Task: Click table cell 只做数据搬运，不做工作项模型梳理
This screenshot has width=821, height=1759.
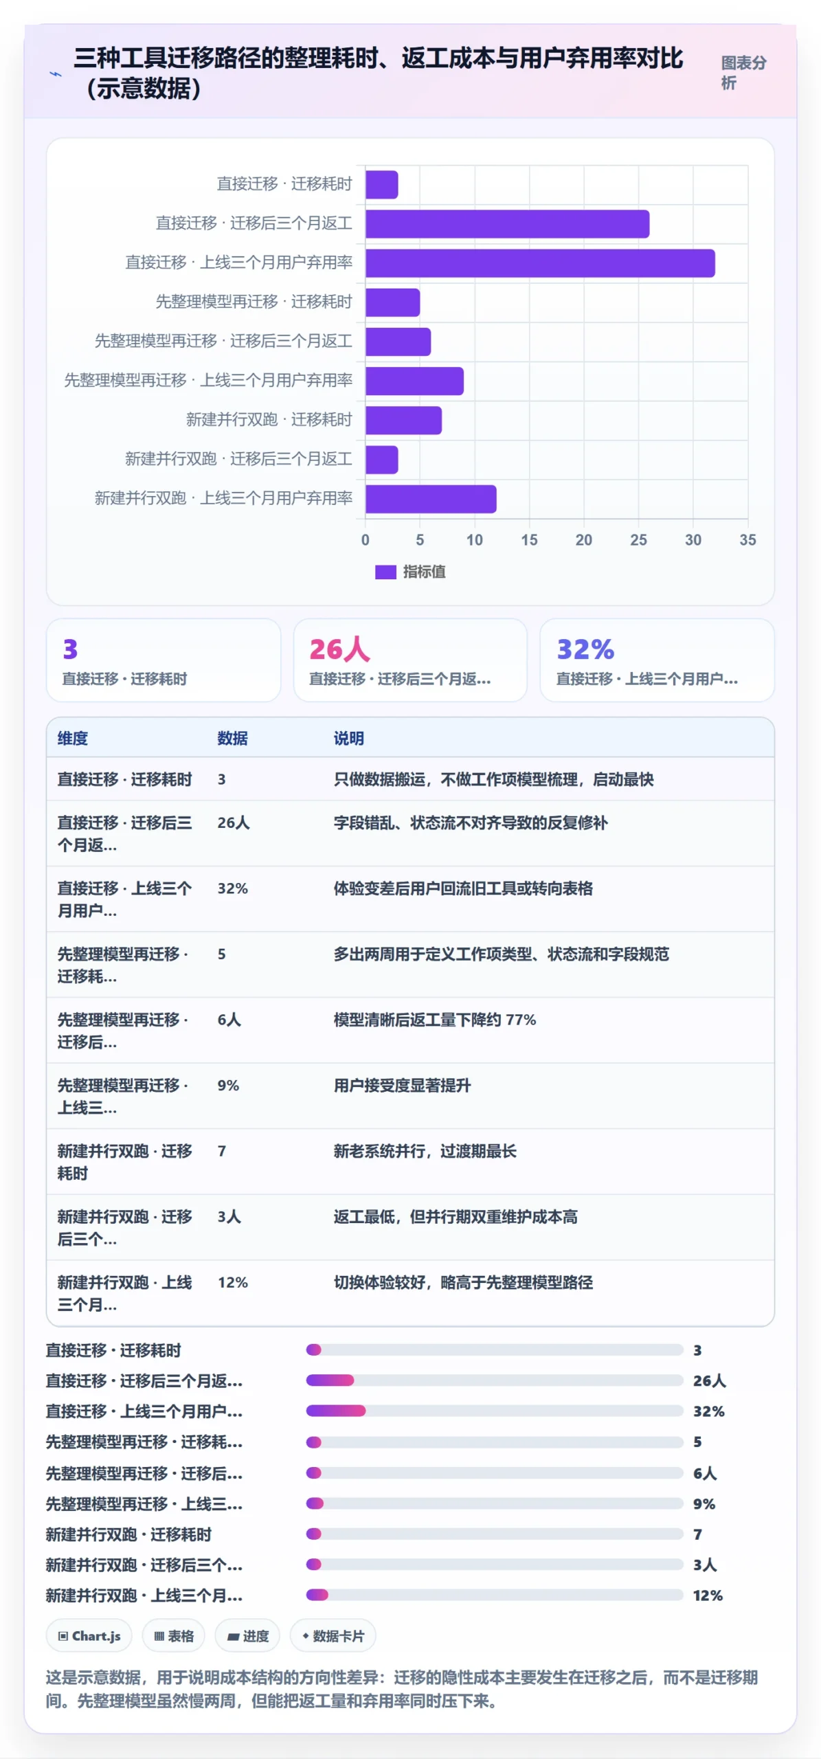Action: tap(493, 779)
